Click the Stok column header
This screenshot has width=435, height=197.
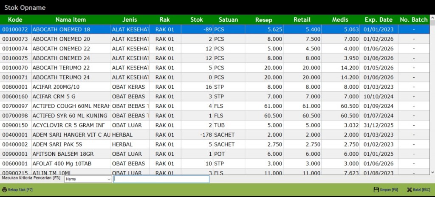coord(197,20)
